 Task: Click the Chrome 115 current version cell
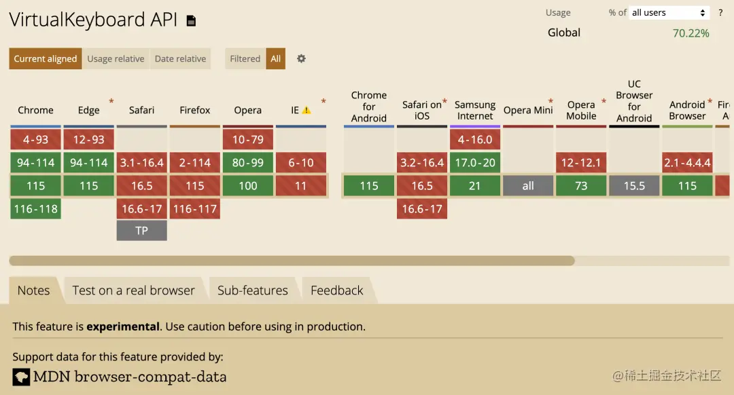click(x=35, y=185)
